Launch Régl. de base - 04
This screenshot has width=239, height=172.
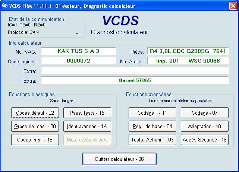pos(152,126)
